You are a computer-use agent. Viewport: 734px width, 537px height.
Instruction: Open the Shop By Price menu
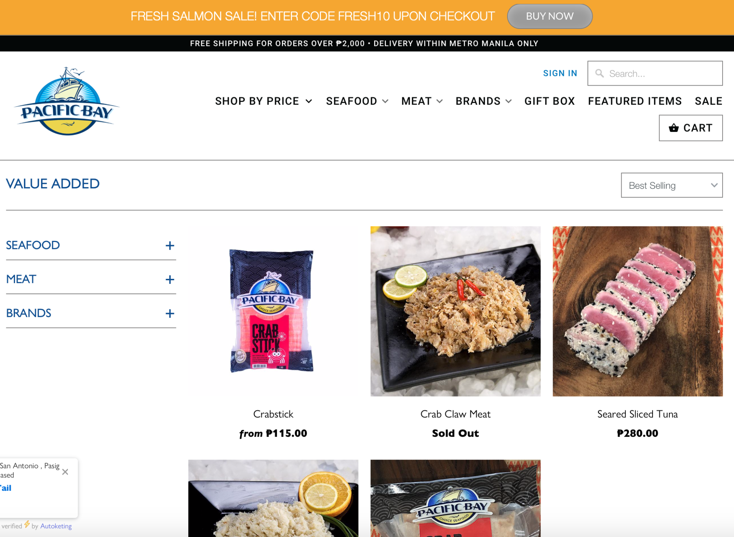click(264, 101)
